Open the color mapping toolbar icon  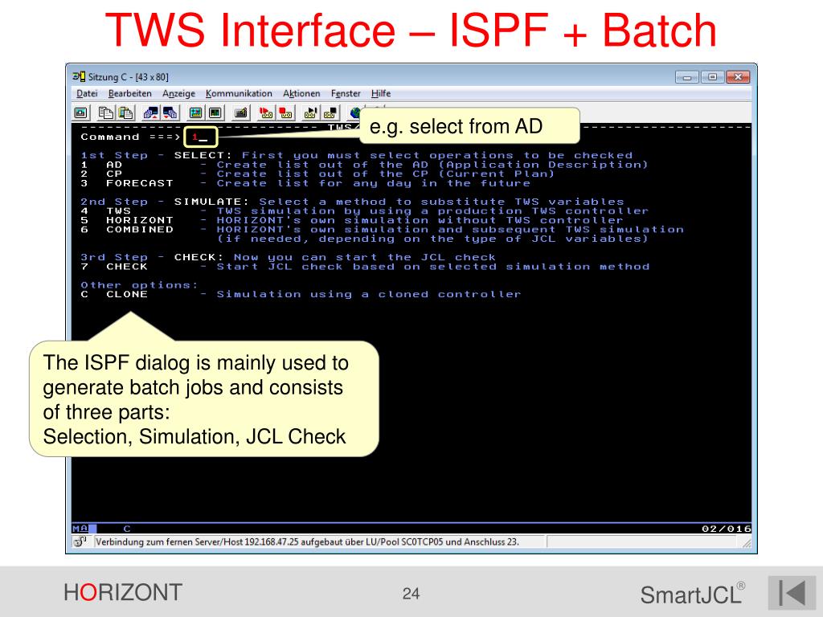pos(215,112)
